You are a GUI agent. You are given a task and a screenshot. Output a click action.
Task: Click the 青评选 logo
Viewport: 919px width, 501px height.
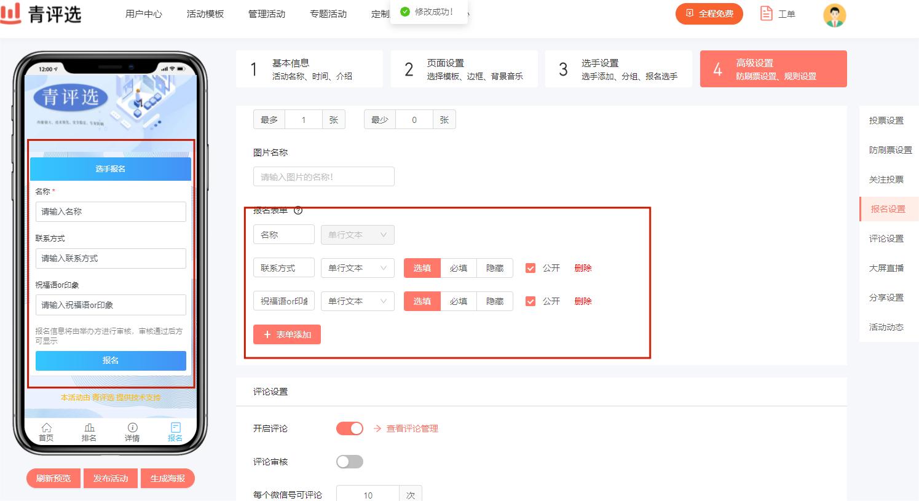[x=42, y=14]
